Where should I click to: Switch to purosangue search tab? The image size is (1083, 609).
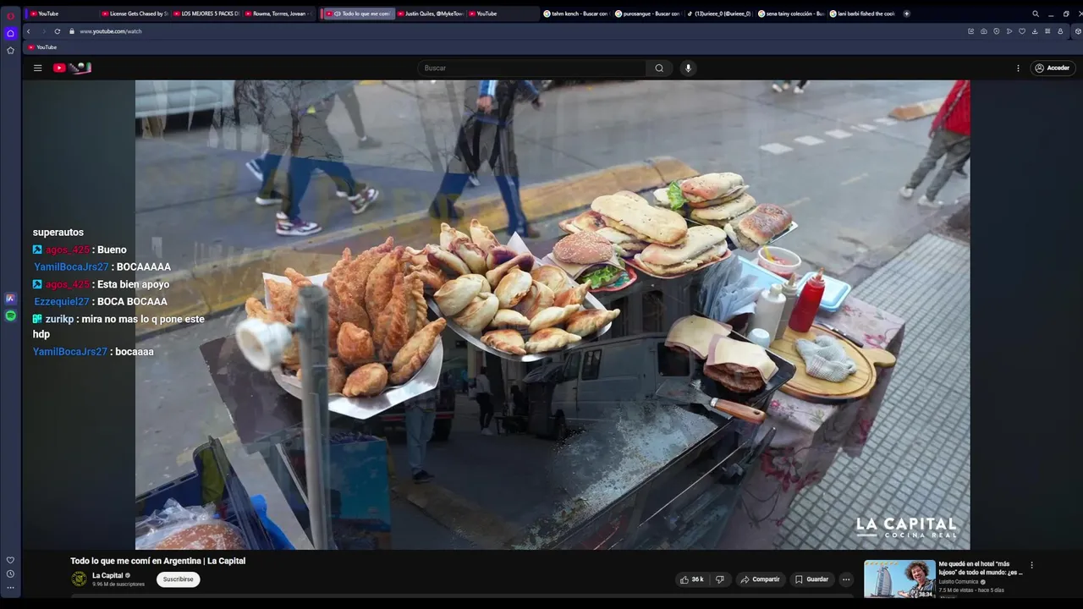[647, 14]
